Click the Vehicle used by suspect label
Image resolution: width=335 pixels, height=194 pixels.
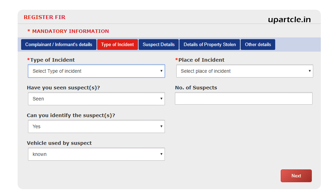(x=59, y=143)
